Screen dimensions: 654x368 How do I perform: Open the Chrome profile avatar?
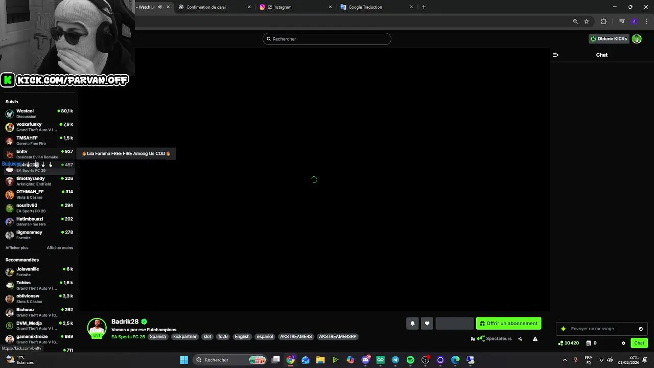point(634,21)
